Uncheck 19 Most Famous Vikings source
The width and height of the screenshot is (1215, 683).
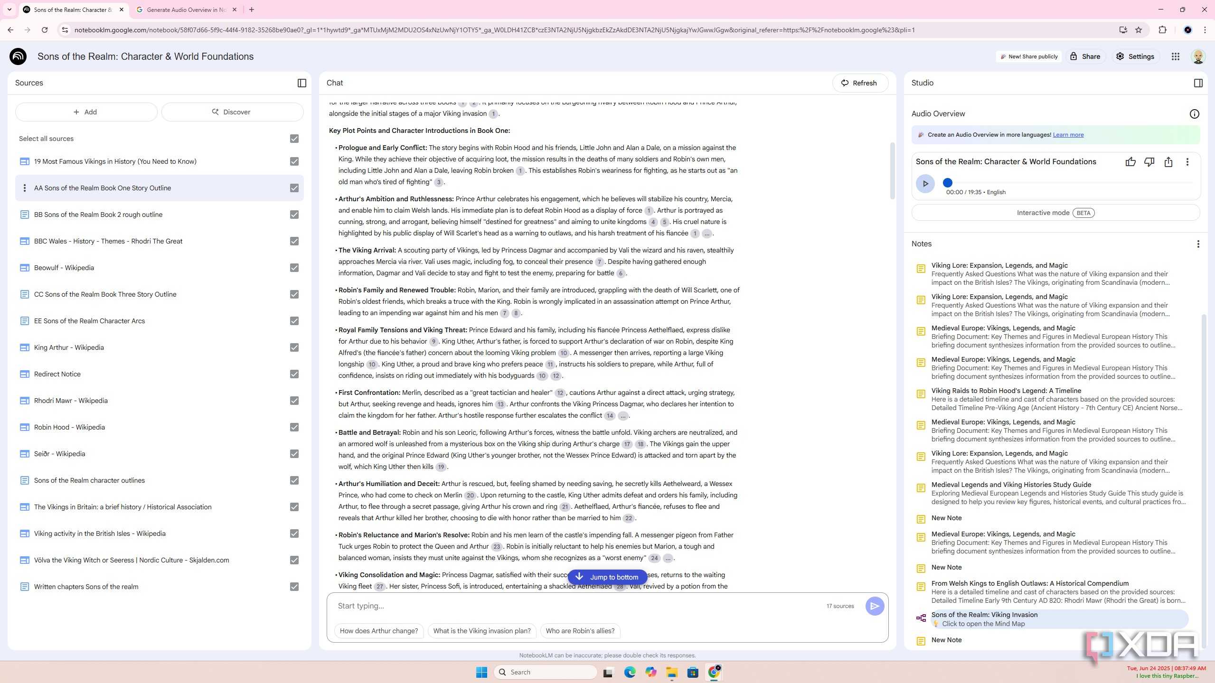pyautogui.click(x=294, y=161)
